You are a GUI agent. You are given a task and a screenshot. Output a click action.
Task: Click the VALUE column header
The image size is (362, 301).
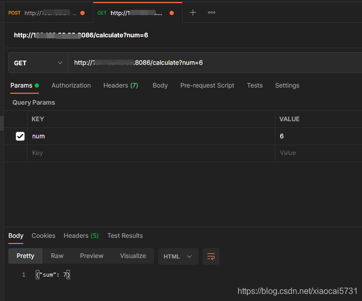tap(289, 119)
